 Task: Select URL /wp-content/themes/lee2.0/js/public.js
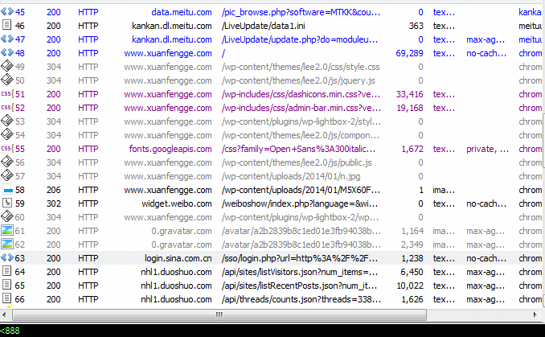[x=297, y=162]
